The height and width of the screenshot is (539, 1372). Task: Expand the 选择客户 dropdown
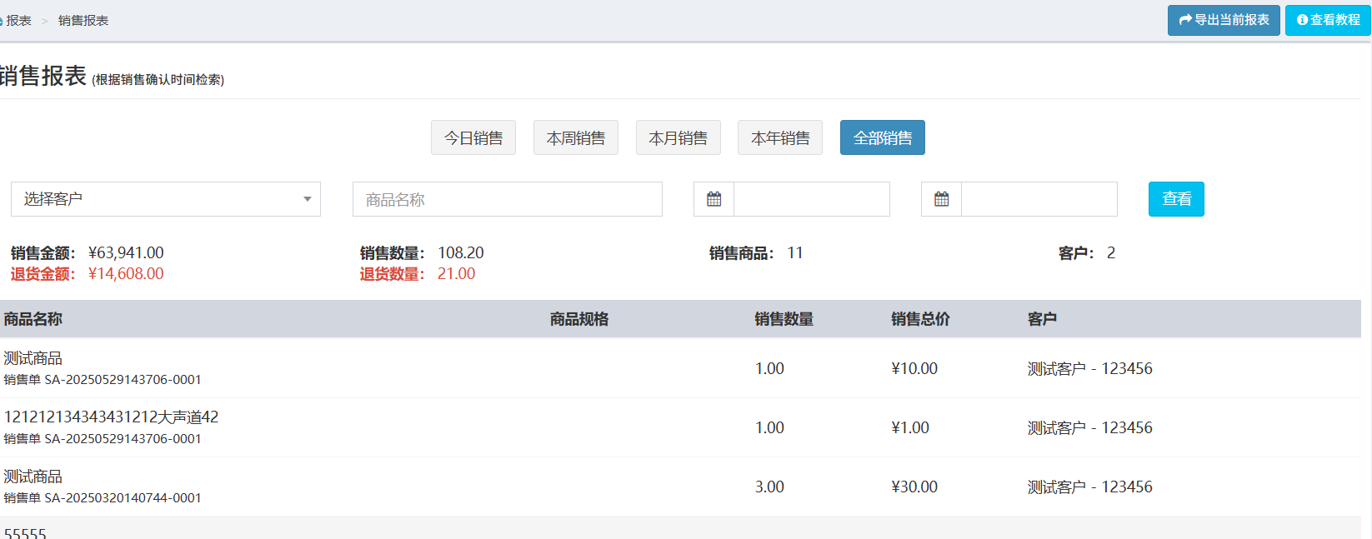[165, 199]
